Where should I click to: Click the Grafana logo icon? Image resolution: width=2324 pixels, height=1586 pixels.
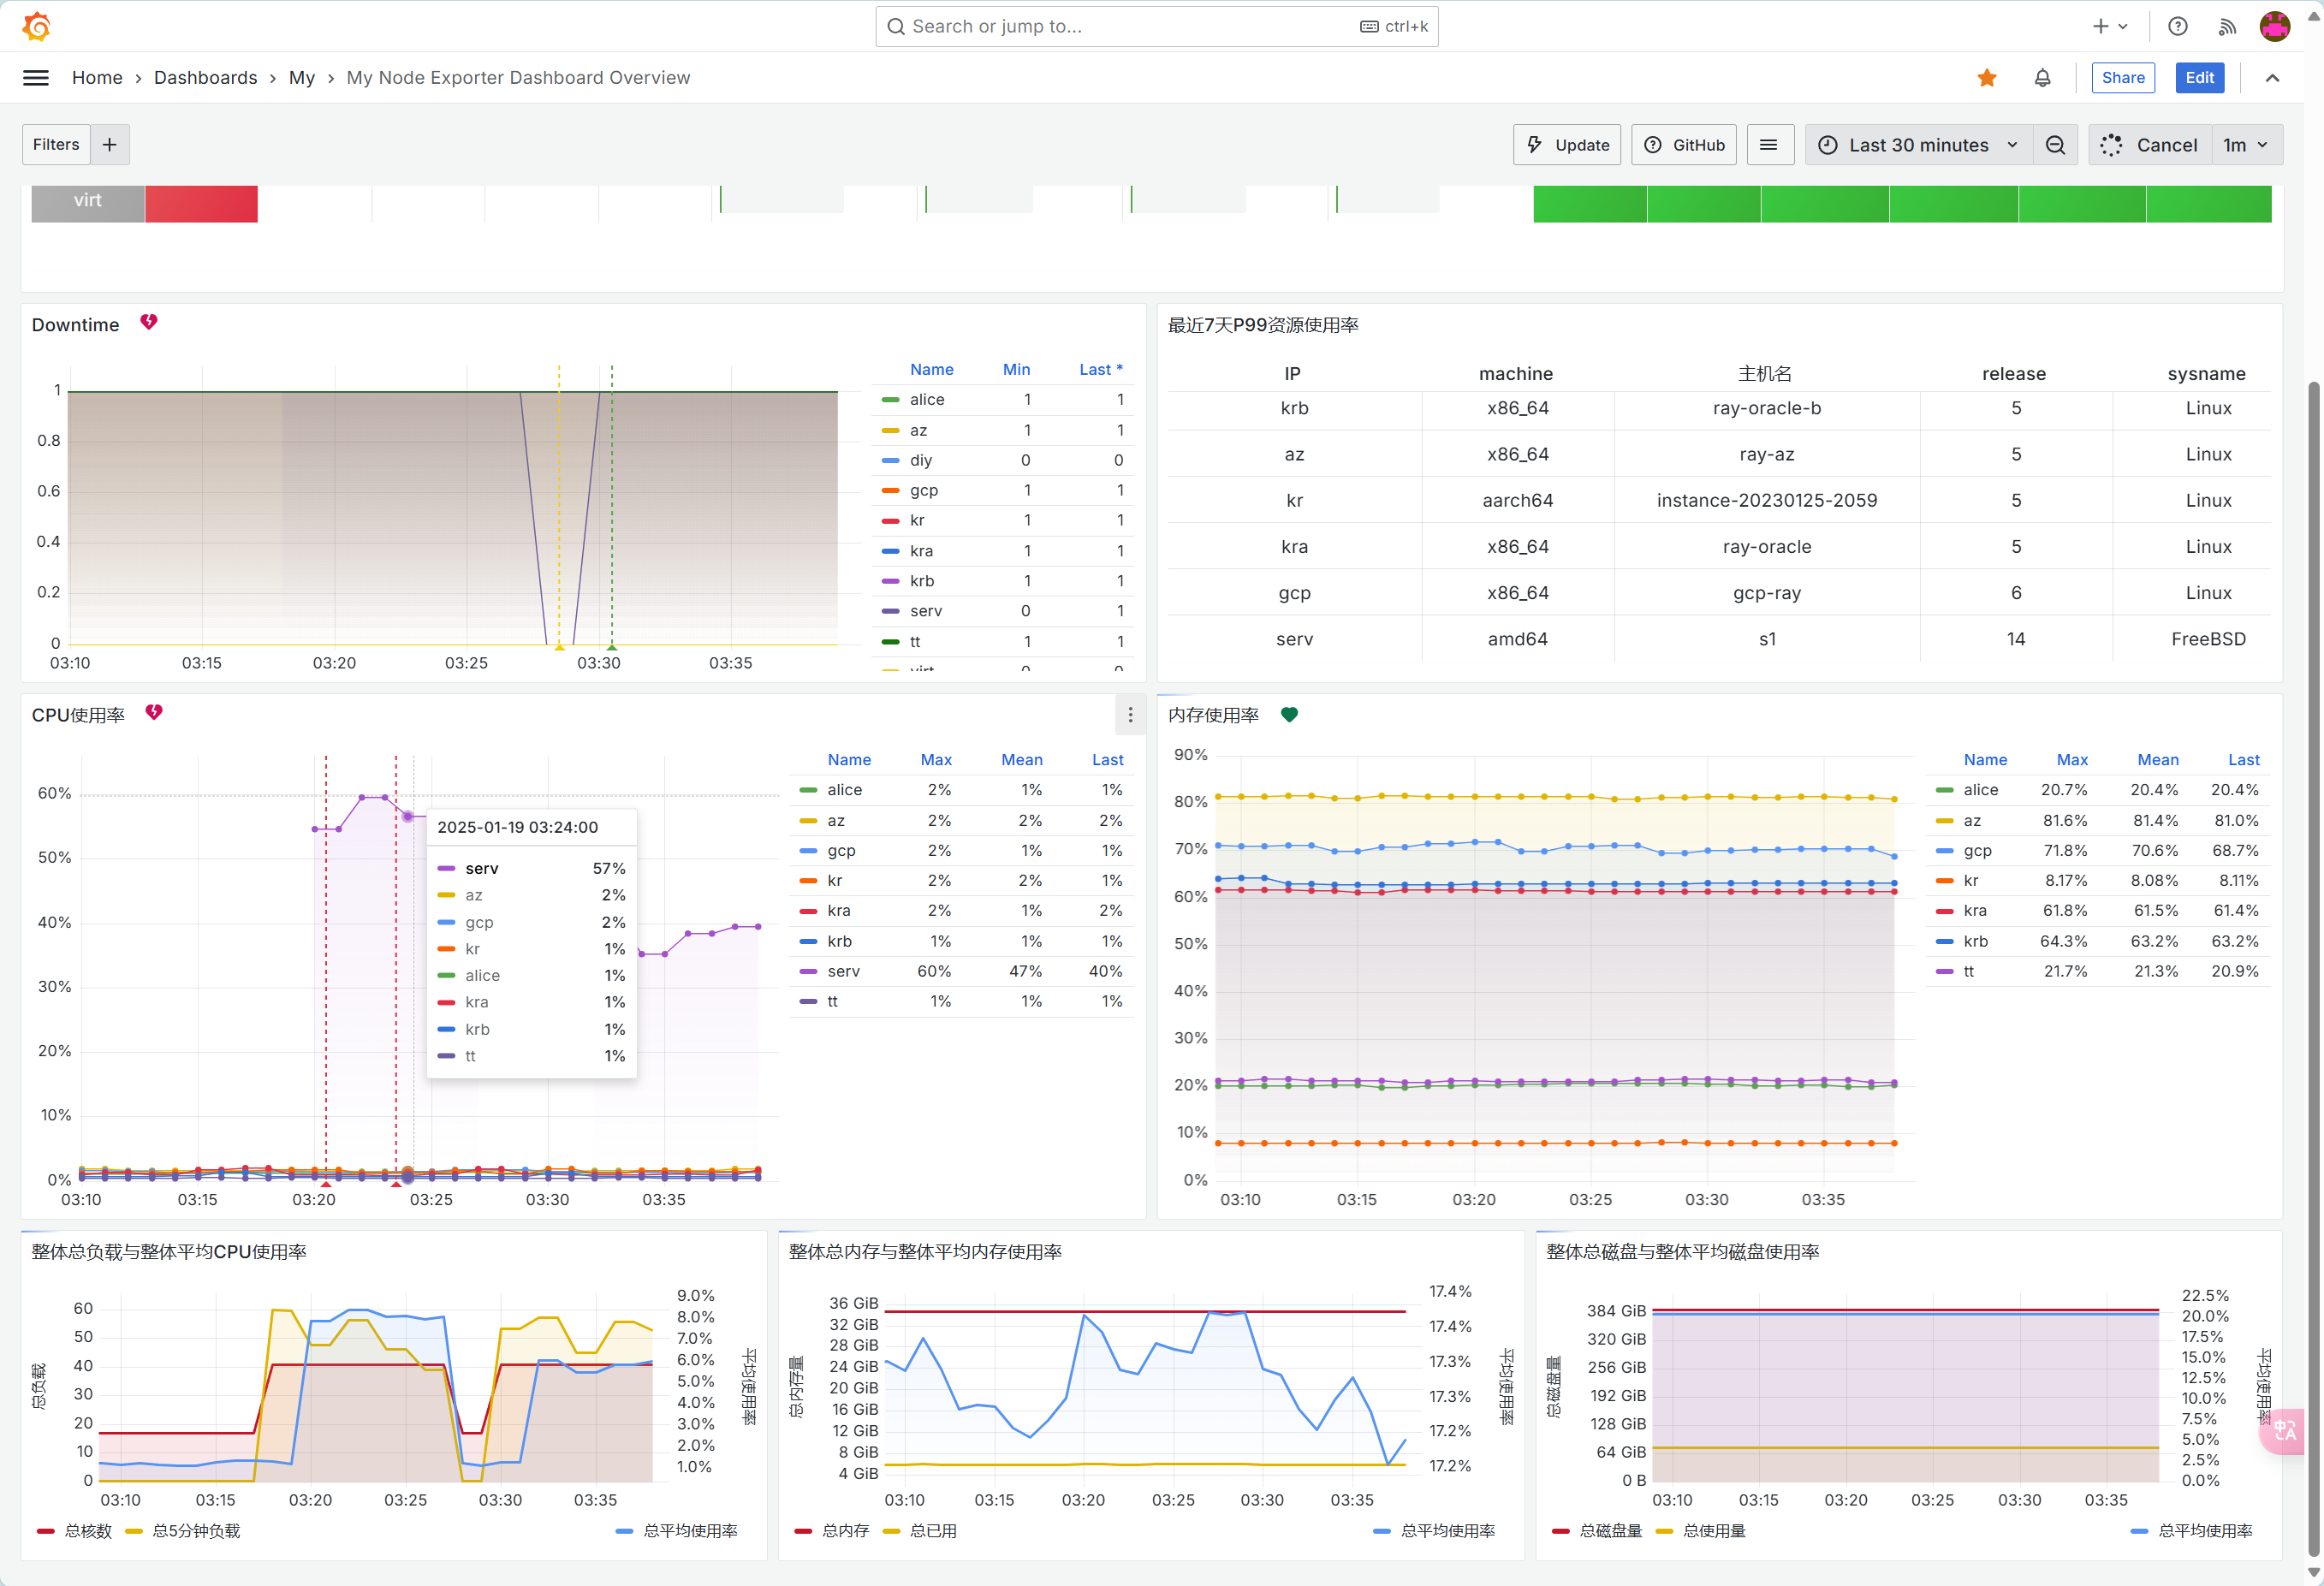37,26
